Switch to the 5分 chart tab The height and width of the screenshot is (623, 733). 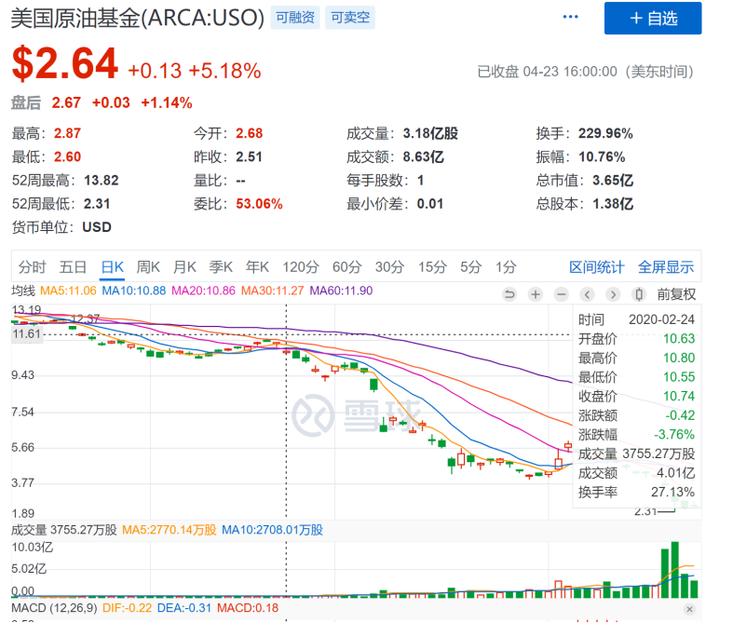click(x=470, y=267)
